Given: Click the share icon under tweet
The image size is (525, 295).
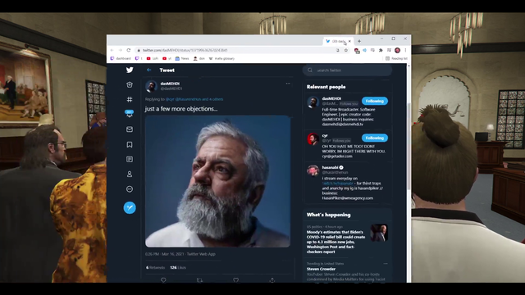Looking at the screenshot, I should 272,280.
